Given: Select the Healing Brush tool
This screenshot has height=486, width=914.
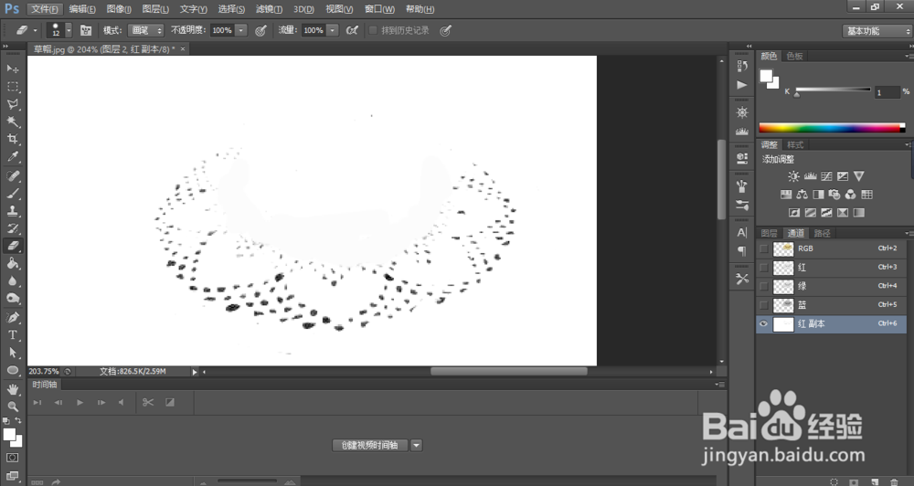Looking at the screenshot, I should tap(12, 175).
